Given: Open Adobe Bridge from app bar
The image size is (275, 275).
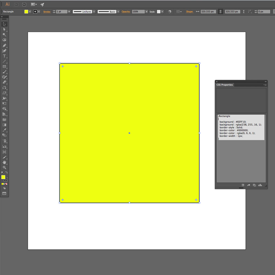Looking at the screenshot, I should [16, 4].
